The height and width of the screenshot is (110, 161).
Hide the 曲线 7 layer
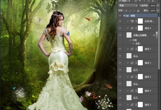coord(120,49)
